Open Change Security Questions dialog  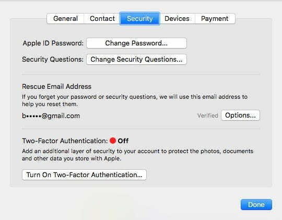click(136, 60)
